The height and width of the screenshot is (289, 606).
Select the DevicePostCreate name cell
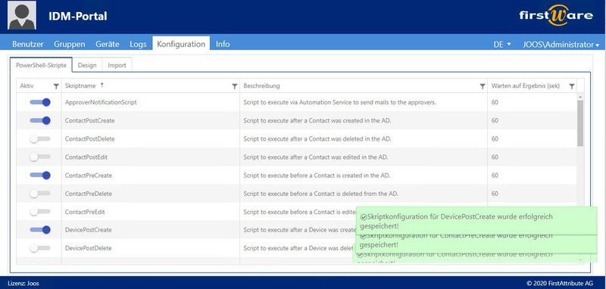tap(150, 229)
